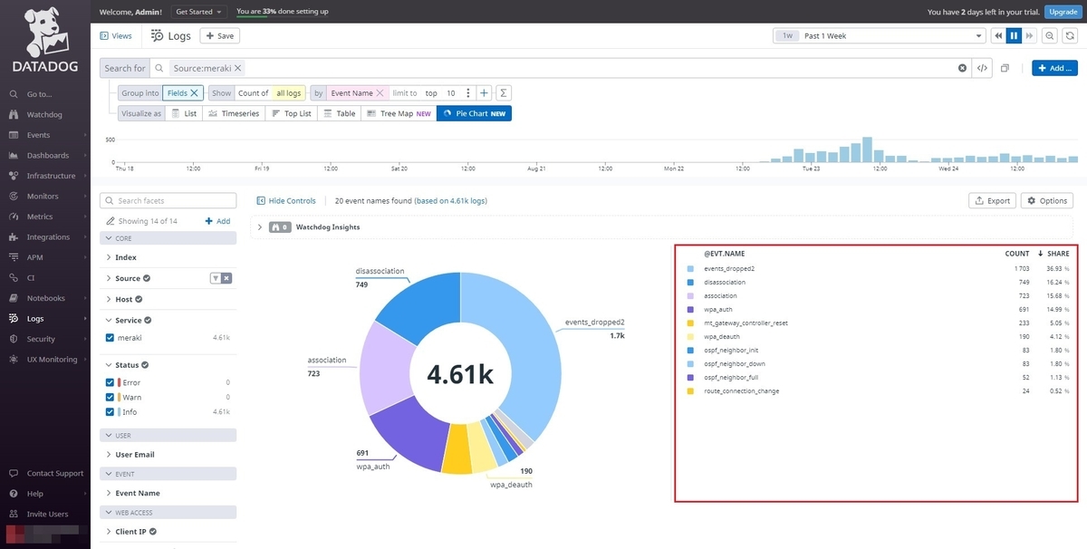The width and height of the screenshot is (1087, 549).
Task: Toggle the Error status checkbox
Action: click(x=111, y=382)
